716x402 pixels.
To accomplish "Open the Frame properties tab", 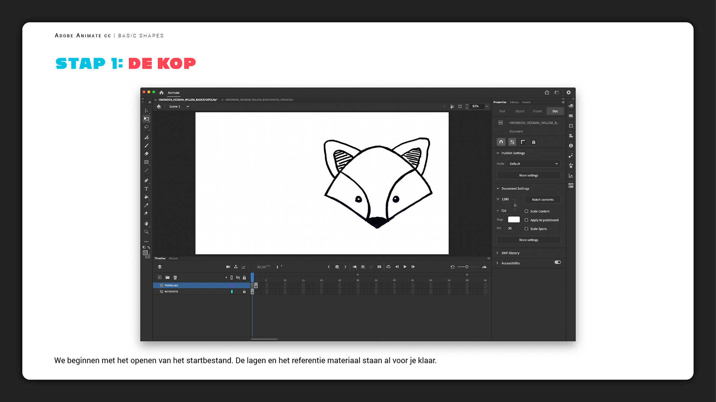I will [x=537, y=111].
